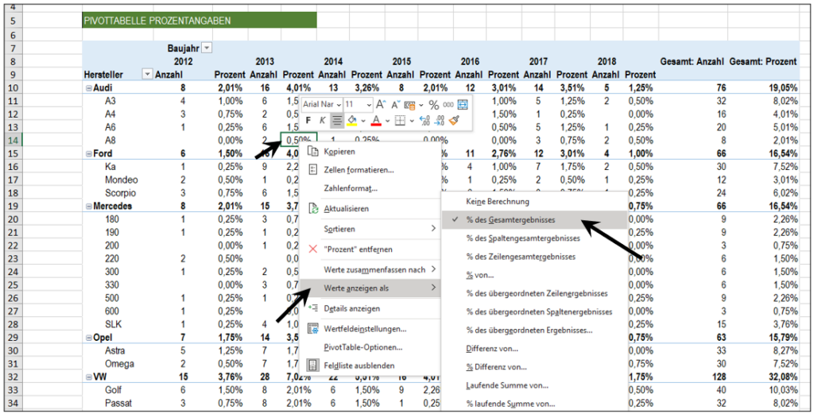Select '% laufende Summe von...' option
814x414 pixels.
535,403
